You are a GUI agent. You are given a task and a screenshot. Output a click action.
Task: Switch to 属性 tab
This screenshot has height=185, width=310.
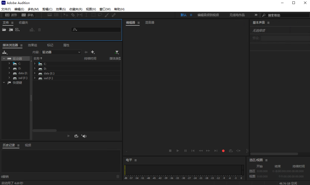pyautogui.click(x=66, y=45)
